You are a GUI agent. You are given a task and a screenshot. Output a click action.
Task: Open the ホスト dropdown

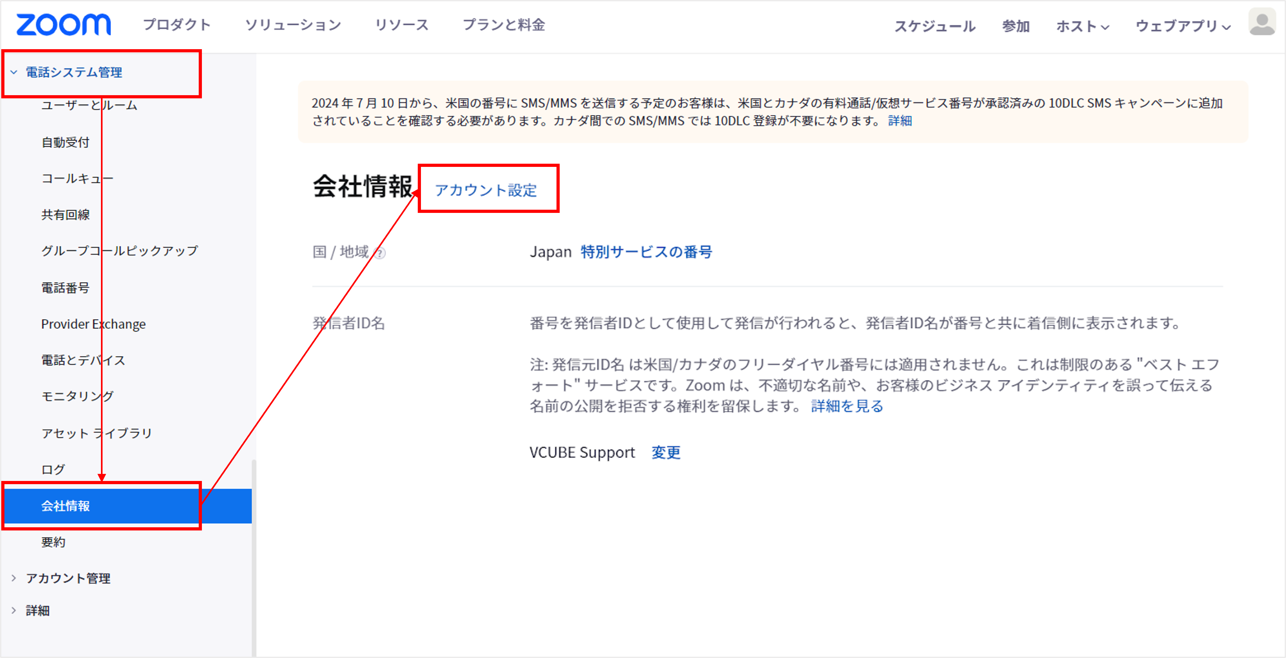(1082, 26)
